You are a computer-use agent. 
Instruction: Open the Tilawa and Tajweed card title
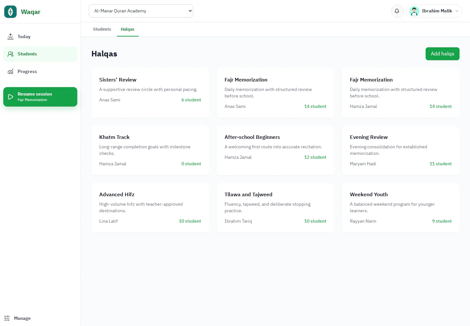[x=248, y=194]
